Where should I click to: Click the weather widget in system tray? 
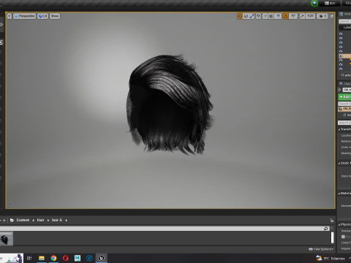331,258
